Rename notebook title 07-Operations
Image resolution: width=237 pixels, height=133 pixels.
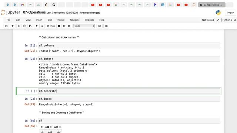pos(34,12)
